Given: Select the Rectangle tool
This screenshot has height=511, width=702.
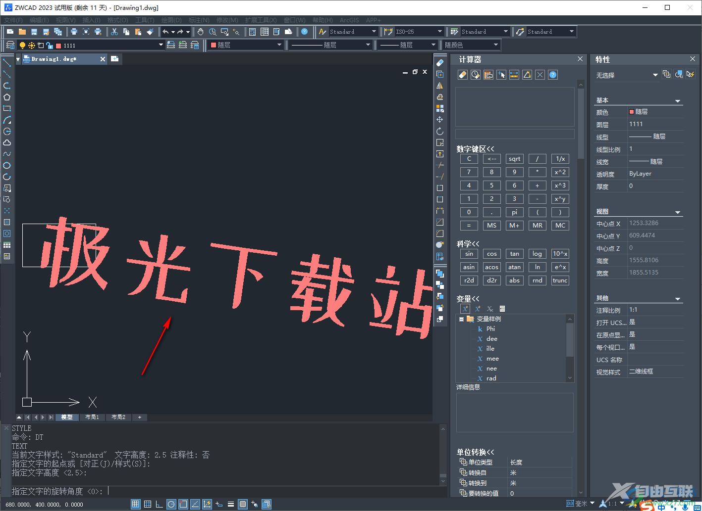Looking at the screenshot, I should (7, 108).
